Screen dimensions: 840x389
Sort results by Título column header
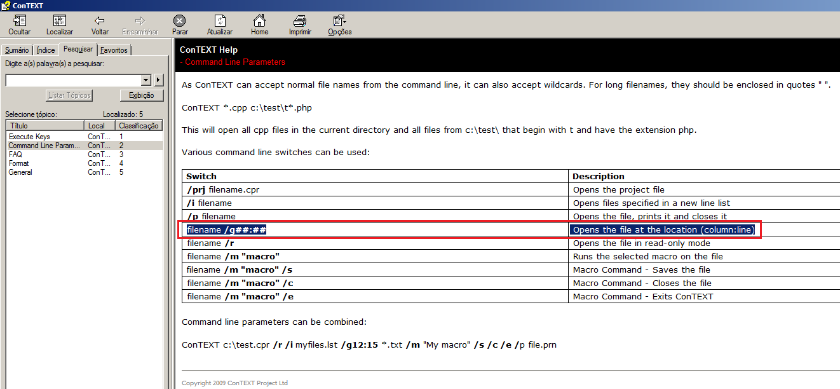click(x=44, y=126)
